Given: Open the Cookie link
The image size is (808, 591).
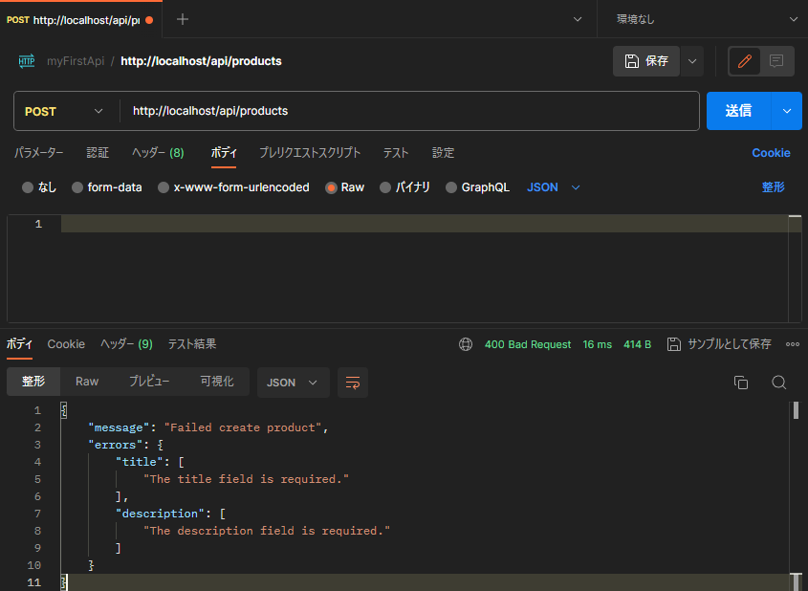Looking at the screenshot, I should point(771,153).
